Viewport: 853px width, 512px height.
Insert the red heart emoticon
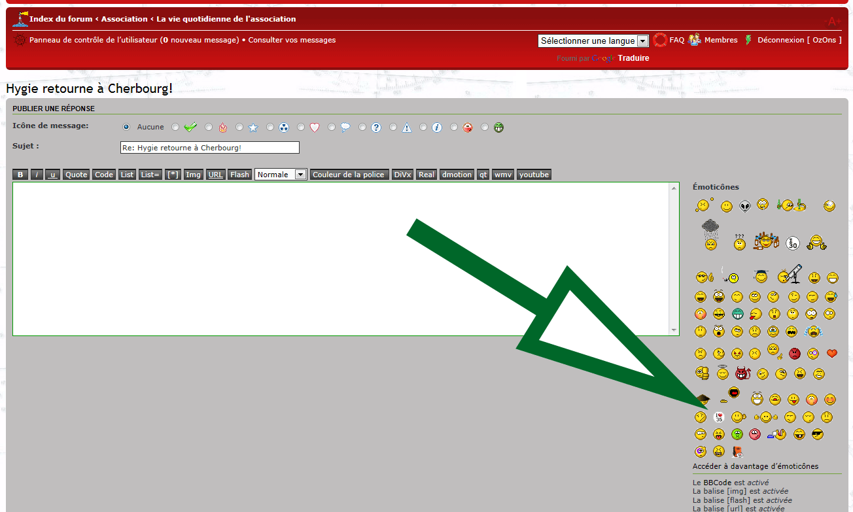831,354
